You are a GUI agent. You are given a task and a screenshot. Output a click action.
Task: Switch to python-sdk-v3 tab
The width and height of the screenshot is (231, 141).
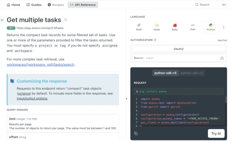[192, 73]
